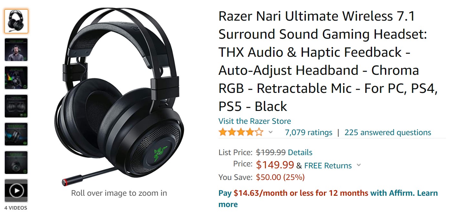456x218 pixels.
Task: Click the FREE Returns link
Action: (x=328, y=166)
